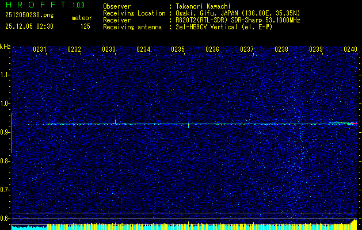
Task: Click the meteor count 125
Action: coord(85,26)
